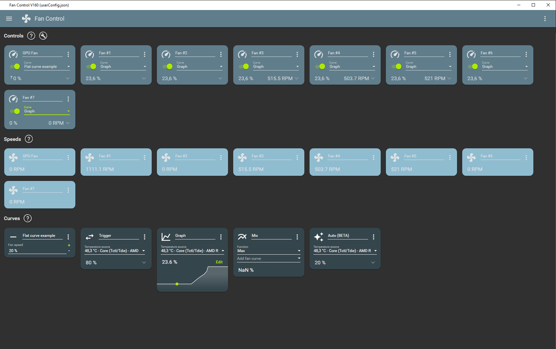Screen dimensions: 556x349
Task: Open the Mix function Max dropdown
Action: point(299,251)
